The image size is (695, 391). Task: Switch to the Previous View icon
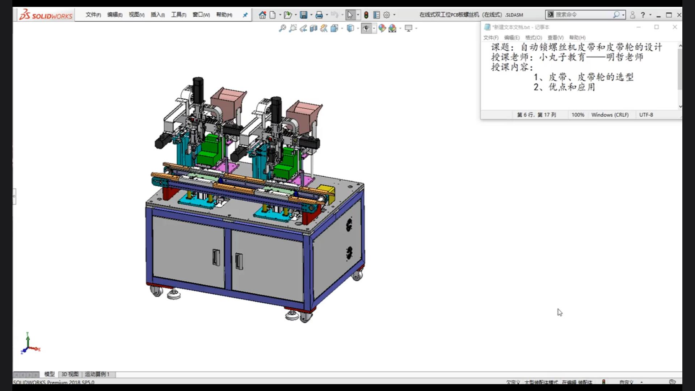click(303, 28)
